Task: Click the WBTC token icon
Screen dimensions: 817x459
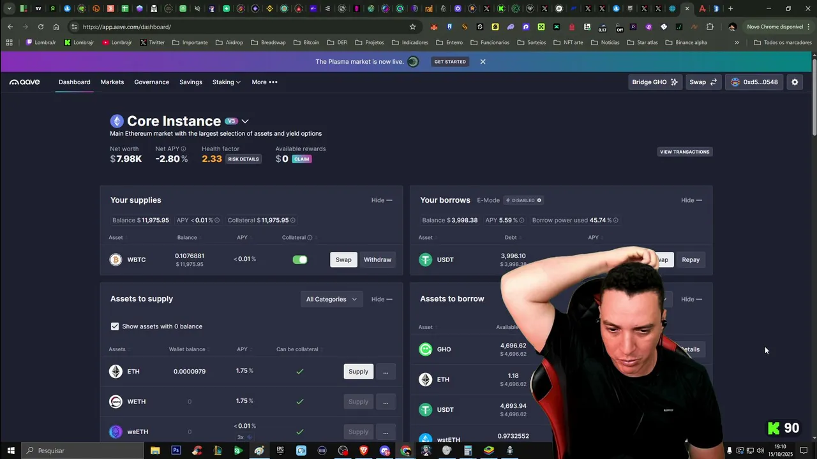Action: point(116,259)
